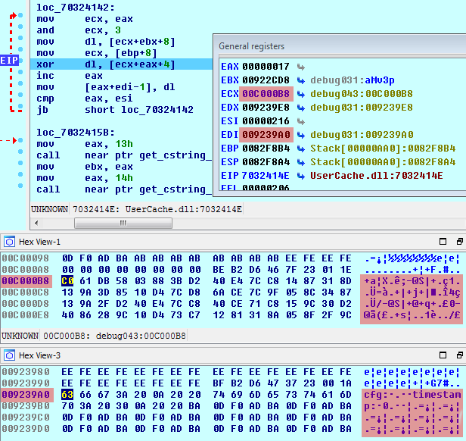Select the Hex View-1 tab title

tap(39, 242)
